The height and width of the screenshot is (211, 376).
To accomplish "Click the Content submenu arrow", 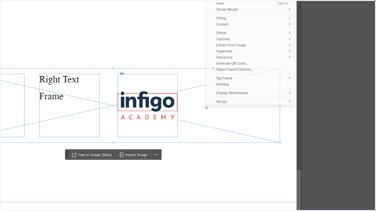I will point(290,24).
